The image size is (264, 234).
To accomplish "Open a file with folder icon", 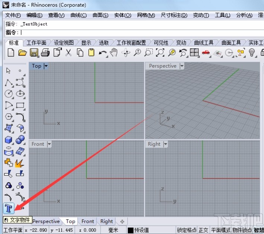I will click(x=22, y=53).
